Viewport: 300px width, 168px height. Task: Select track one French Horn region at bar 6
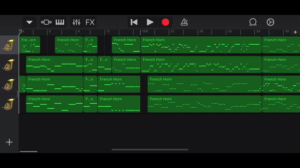coord(69,45)
